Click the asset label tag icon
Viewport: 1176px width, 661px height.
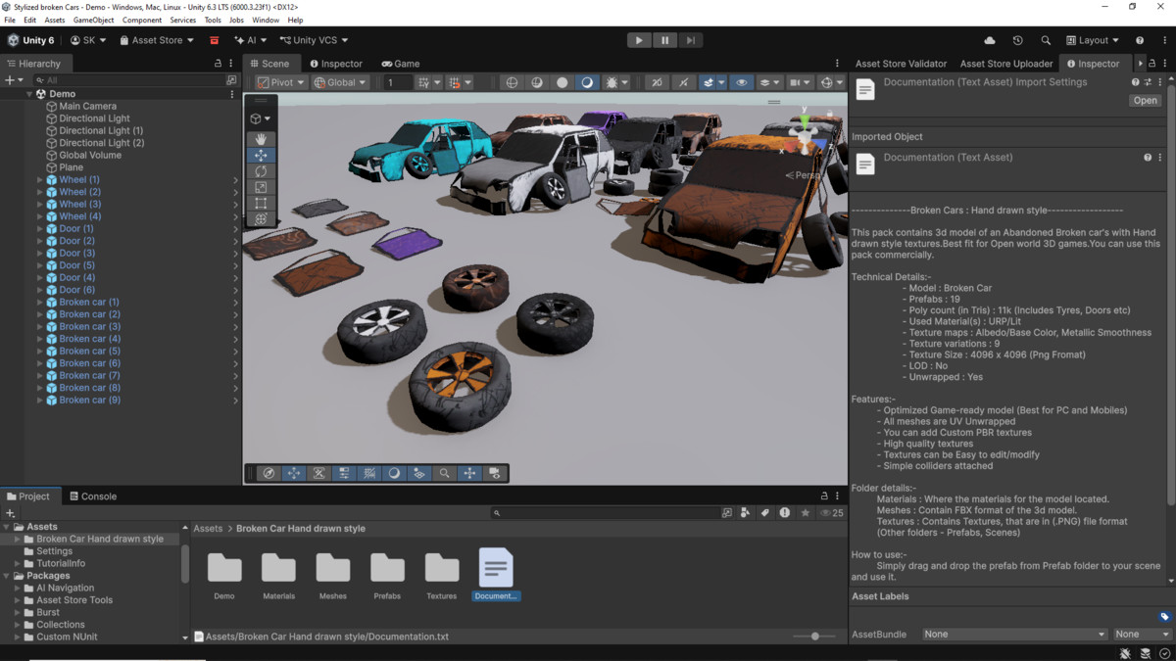click(1164, 616)
